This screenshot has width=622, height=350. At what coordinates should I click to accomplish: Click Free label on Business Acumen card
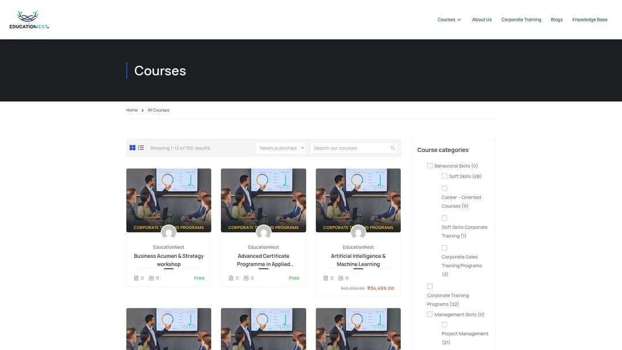(x=199, y=278)
